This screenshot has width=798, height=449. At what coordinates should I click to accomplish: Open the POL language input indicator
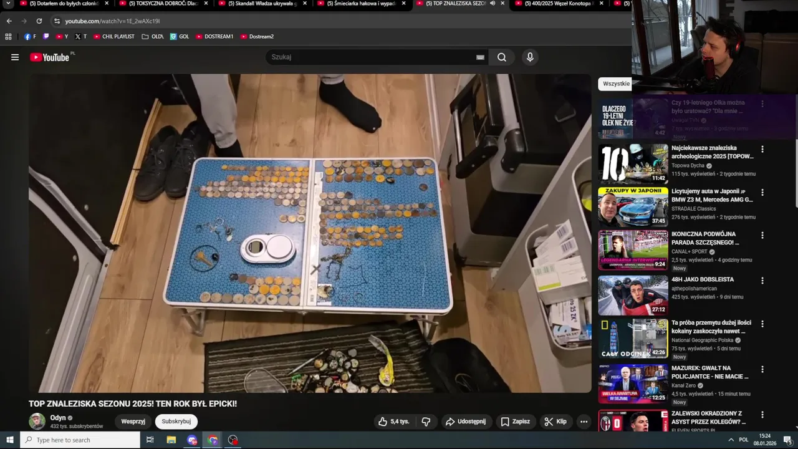(x=744, y=440)
